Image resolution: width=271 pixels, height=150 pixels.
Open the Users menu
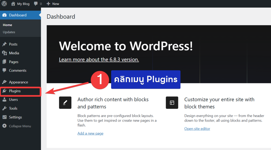click(x=13, y=100)
